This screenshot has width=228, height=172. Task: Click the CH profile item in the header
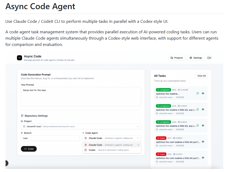[x=209, y=58]
